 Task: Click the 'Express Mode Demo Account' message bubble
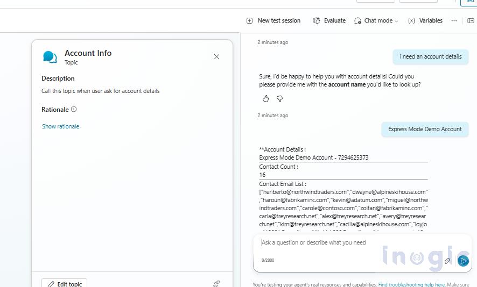point(425,130)
